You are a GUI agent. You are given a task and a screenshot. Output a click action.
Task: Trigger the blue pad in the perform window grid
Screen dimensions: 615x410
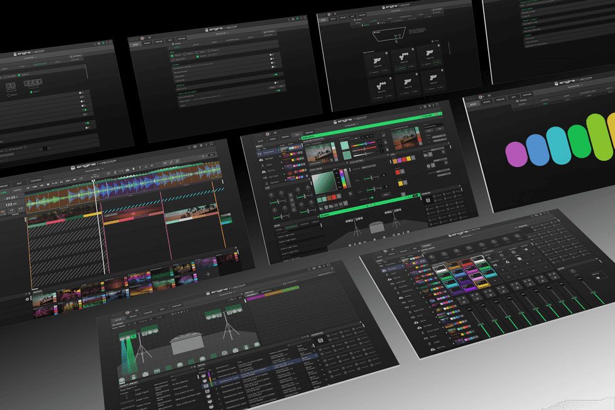[458, 274]
